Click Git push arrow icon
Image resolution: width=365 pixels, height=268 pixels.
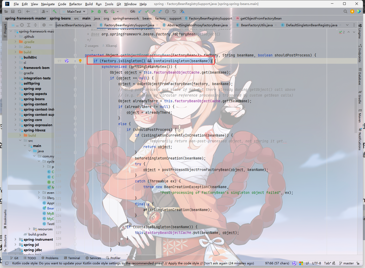153,11
